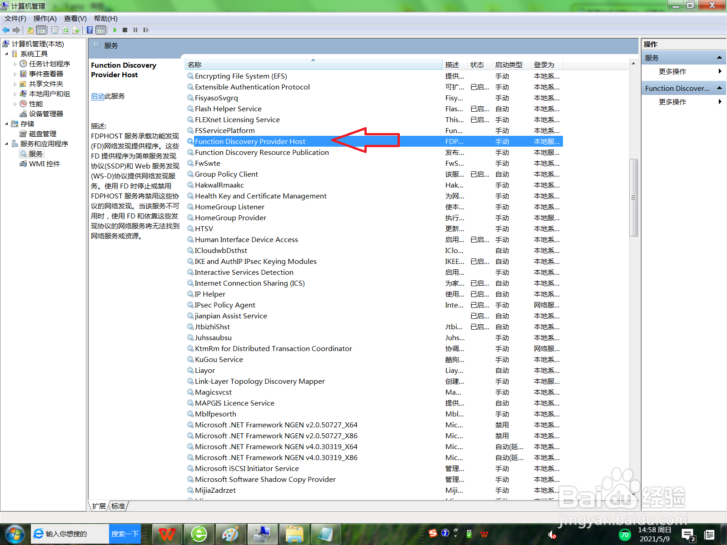Image resolution: width=727 pixels, height=545 pixels.
Task: Open the Properties toolbar icon
Action: (x=55, y=30)
